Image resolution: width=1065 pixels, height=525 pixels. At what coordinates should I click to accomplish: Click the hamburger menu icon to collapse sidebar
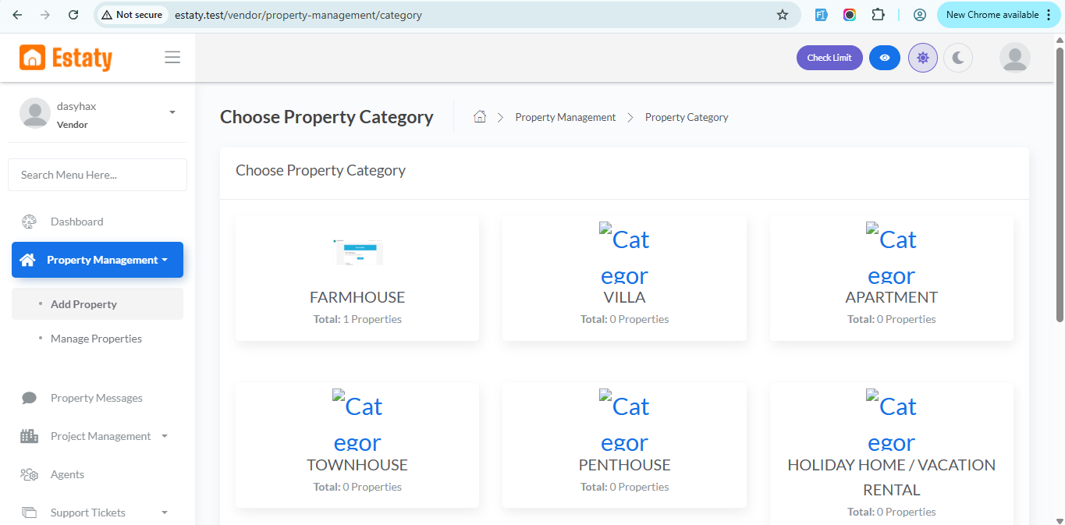(172, 58)
